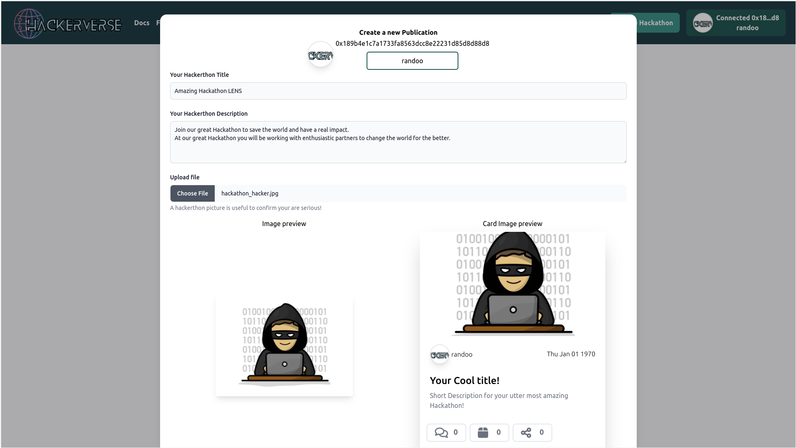Click the Your Hackerthon Description label
796x448 pixels.
tap(209, 114)
